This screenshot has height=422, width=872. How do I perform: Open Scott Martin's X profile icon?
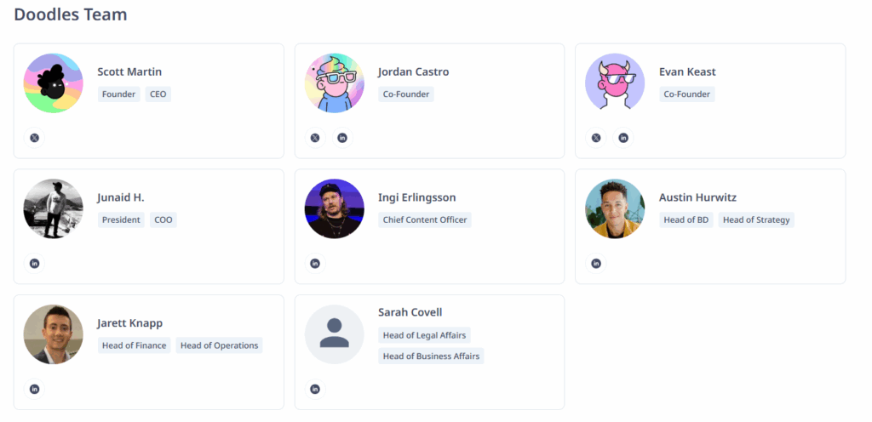tap(34, 138)
